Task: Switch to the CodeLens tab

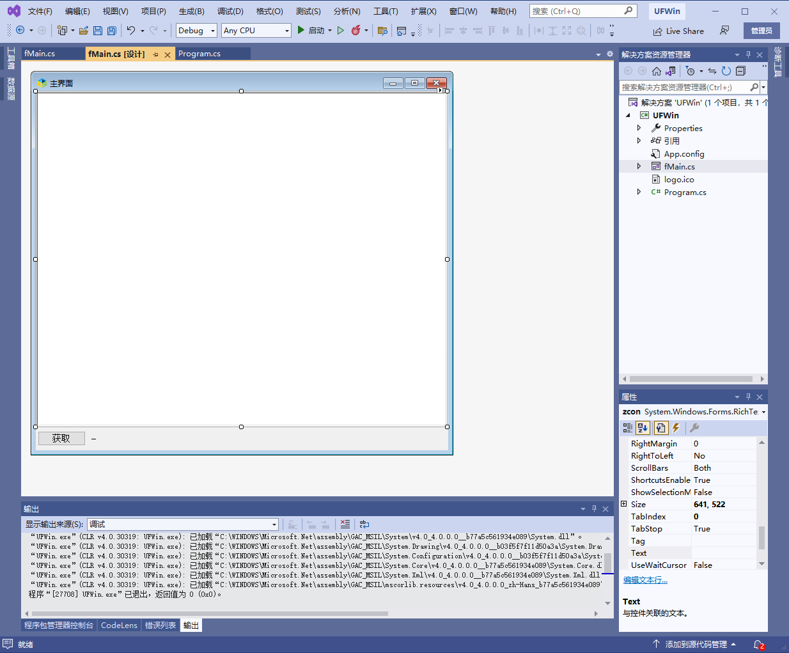Action: pyautogui.click(x=119, y=625)
